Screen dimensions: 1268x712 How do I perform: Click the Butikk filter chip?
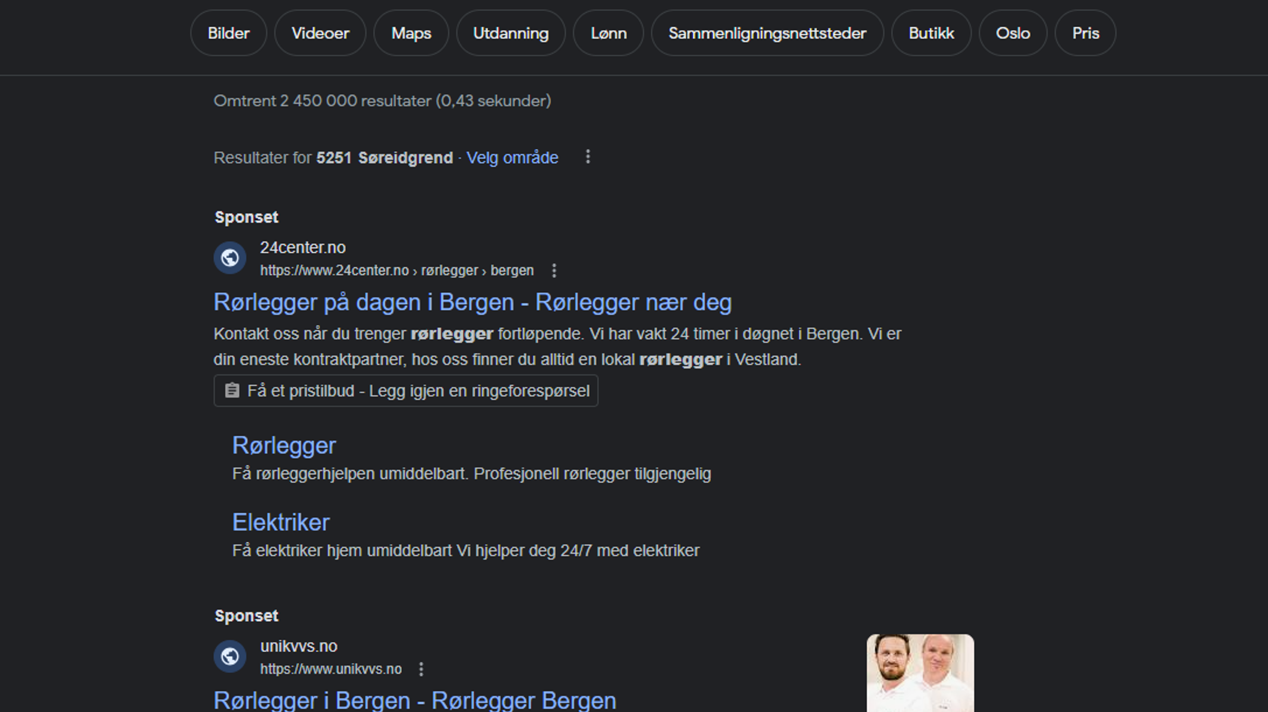point(931,33)
